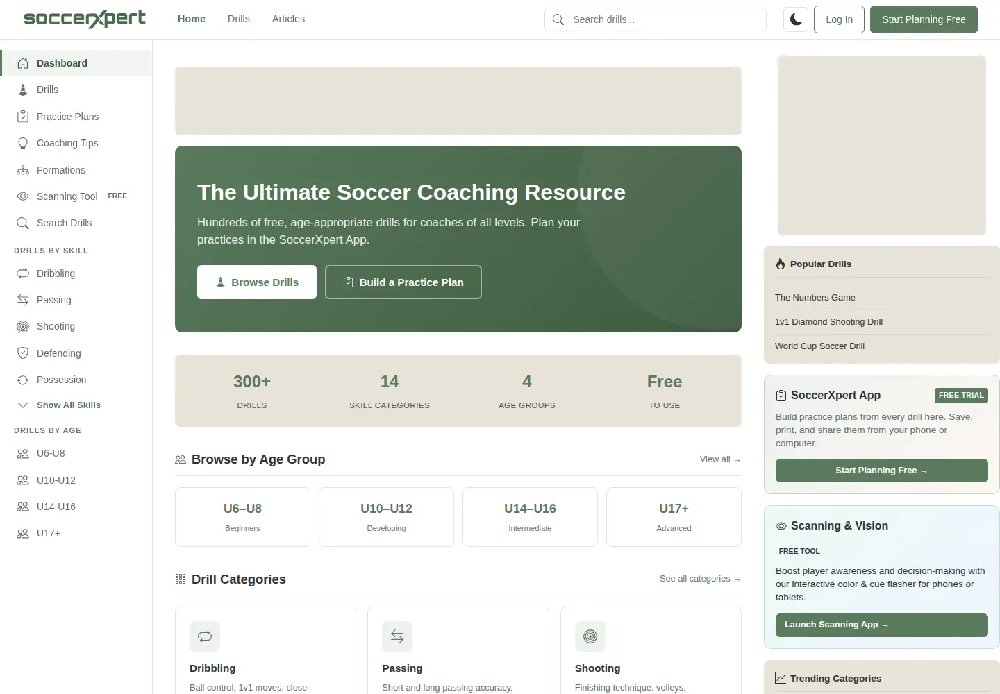Click the Possession icon in the sidebar
This screenshot has height=694, width=1000.
23,380
